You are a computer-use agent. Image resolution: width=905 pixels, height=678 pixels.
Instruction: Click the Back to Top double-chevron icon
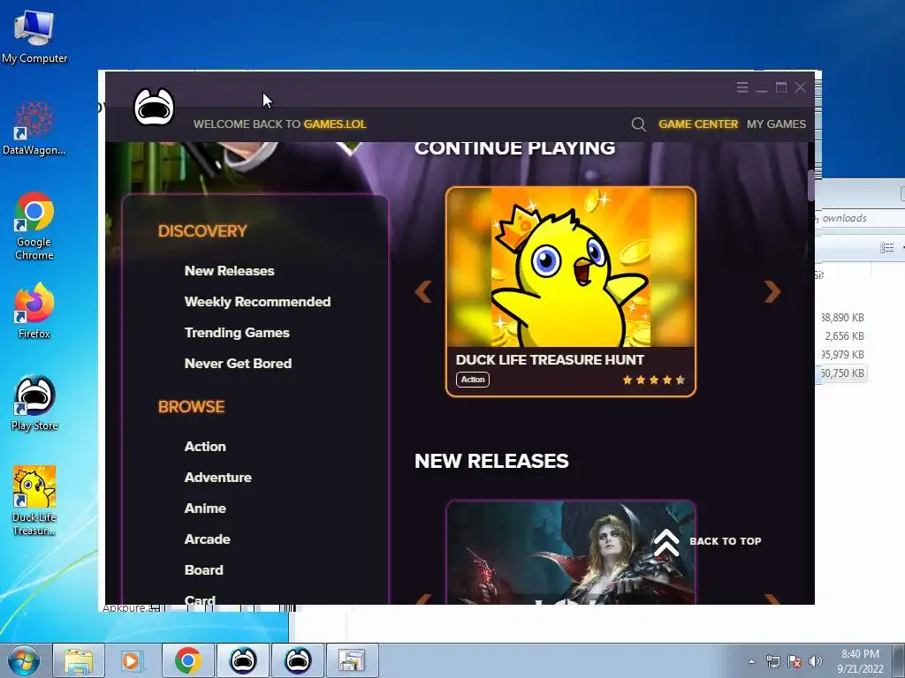[666, 542]
